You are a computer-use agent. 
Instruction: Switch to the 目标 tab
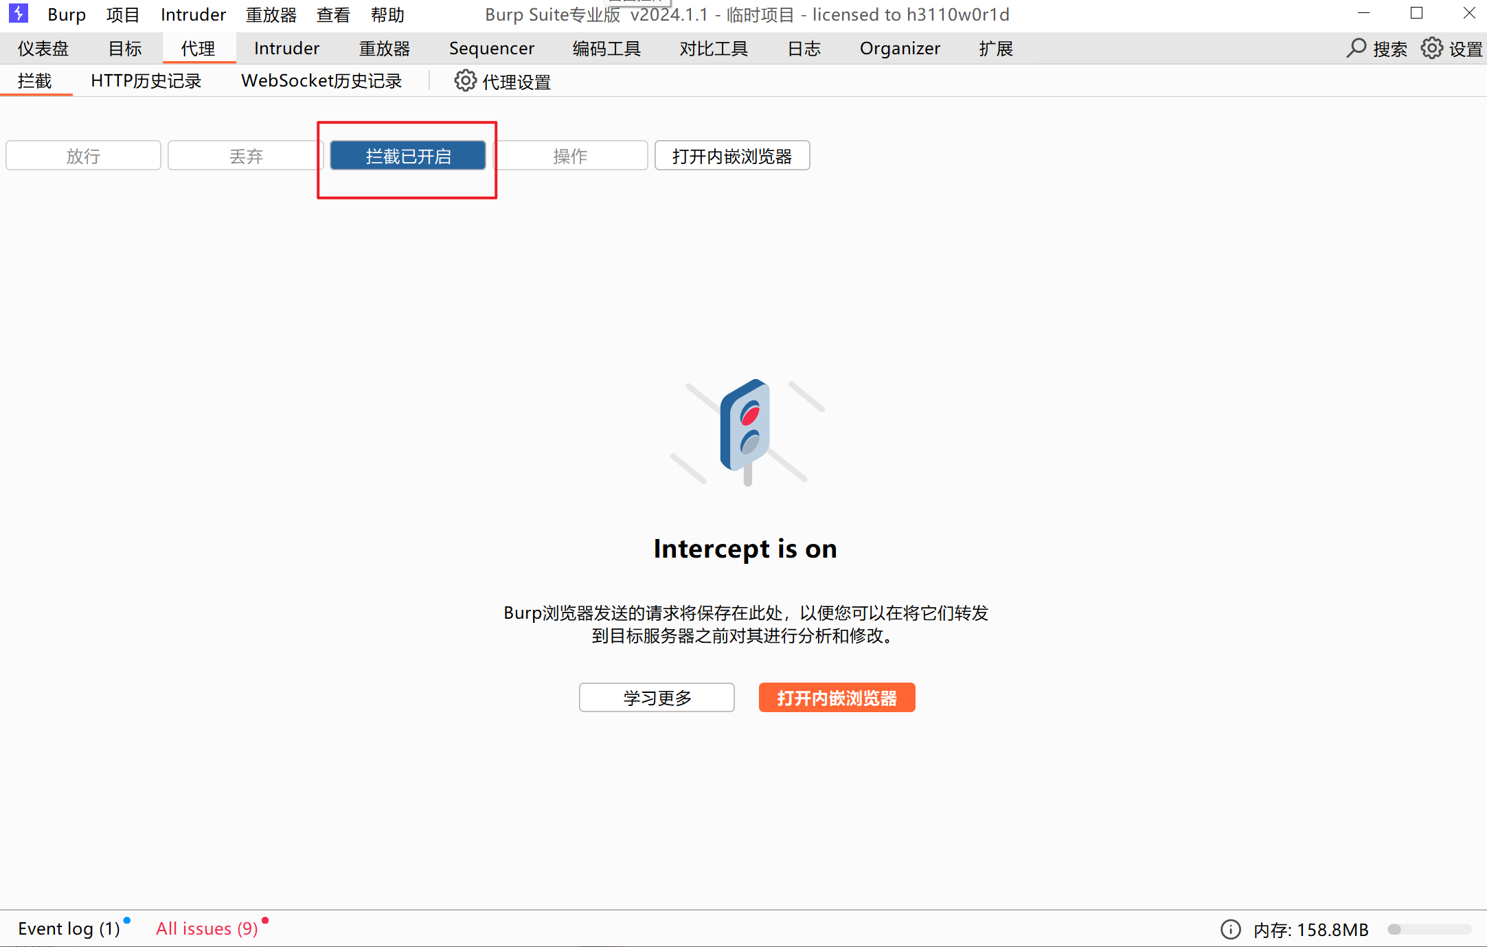coord(125,48)
